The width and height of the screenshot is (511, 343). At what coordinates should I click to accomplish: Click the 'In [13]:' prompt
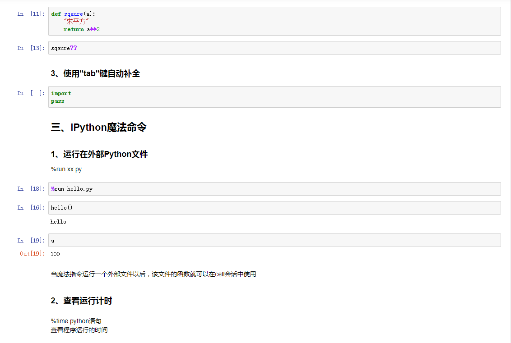pyautogui.click(x=31, y=48)
